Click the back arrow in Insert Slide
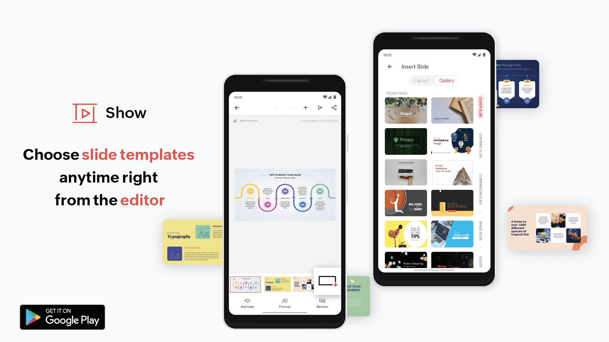Screen dimensions: 609x342 coord(390,66)
